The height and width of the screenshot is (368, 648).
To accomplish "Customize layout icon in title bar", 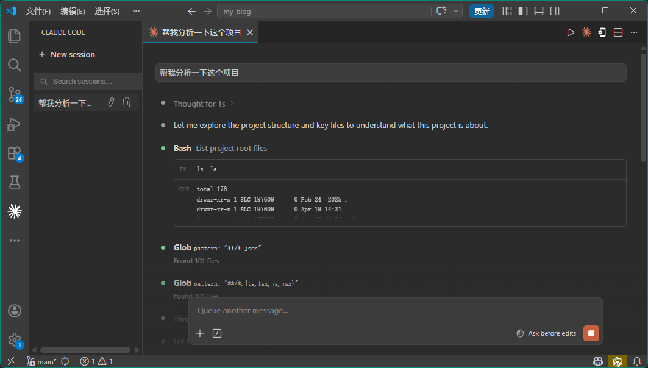I will pos(507,11).
